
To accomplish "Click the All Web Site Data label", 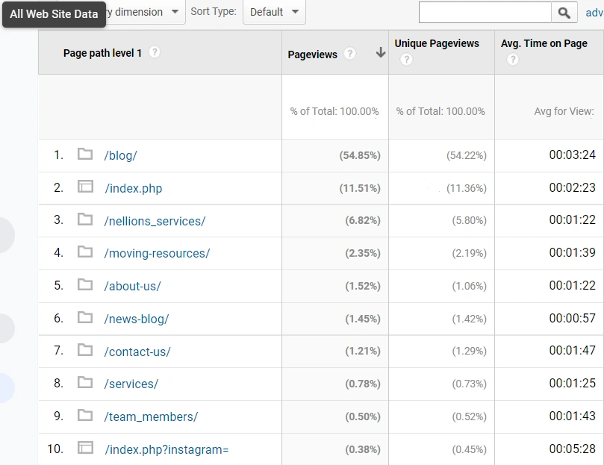I will [54, 14].
